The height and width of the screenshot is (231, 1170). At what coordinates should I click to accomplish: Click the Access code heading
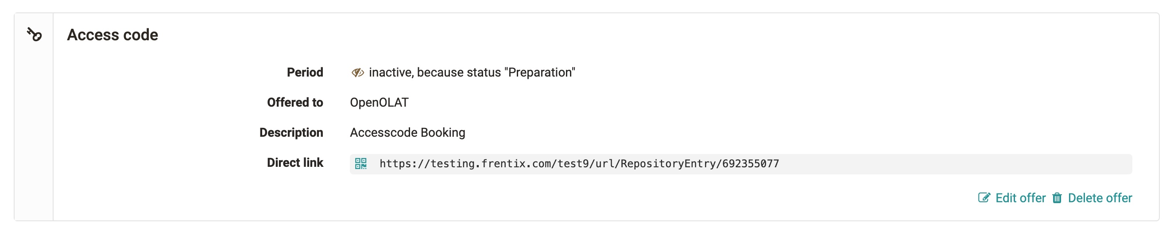(x=112, y=35)
